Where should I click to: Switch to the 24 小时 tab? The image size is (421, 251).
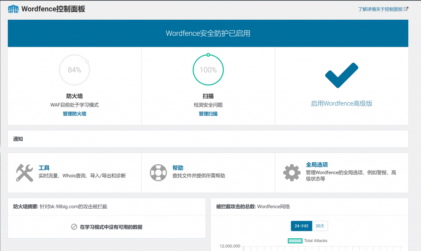pyautogui.click(x=301, y=226)
